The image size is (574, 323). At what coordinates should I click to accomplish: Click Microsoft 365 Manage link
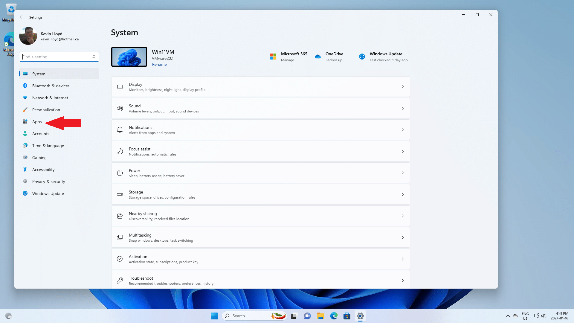(287, 60)
